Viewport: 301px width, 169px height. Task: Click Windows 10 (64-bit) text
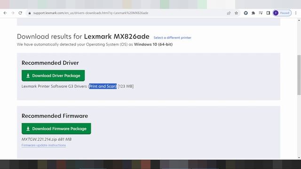click(153, 44)
